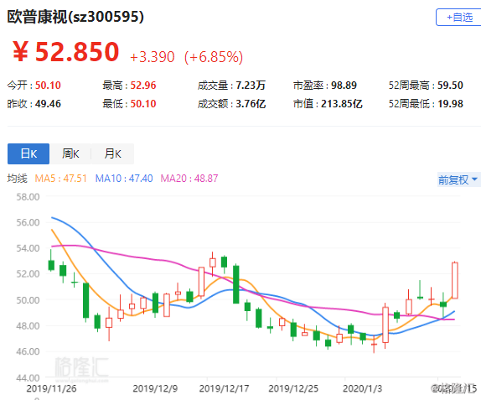Click the 市盈率 value 98.89

point(344,86)
